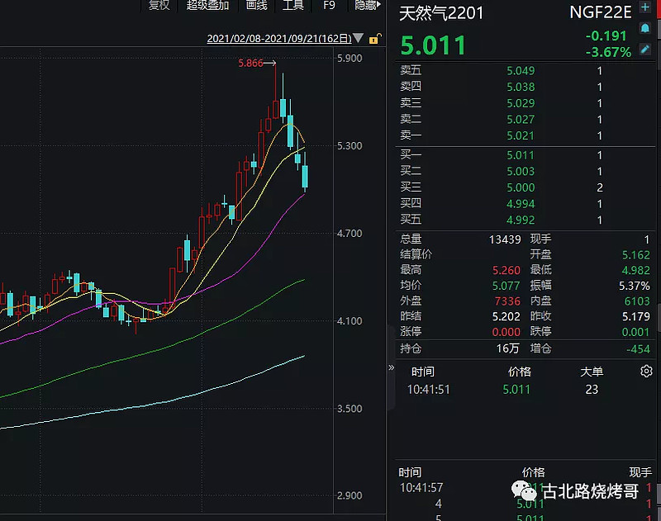The width and height of the screenshot is (661, 521).
Task: Open tick list settings gear
Action: coord(646,371)
